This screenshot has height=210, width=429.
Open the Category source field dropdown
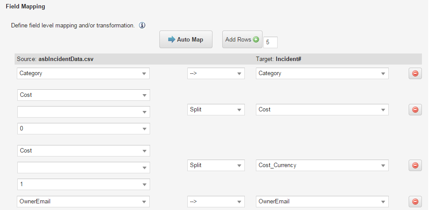(83, 73)
